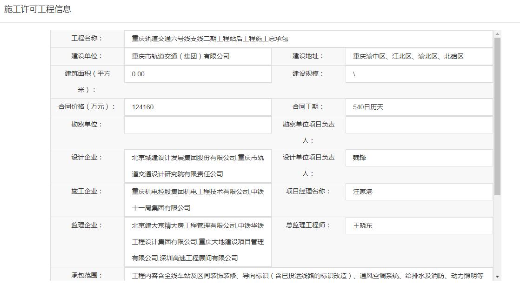This screenshot has width=520, height=285.
Task: Click the 建设规模 label
Action: (308, 73)
